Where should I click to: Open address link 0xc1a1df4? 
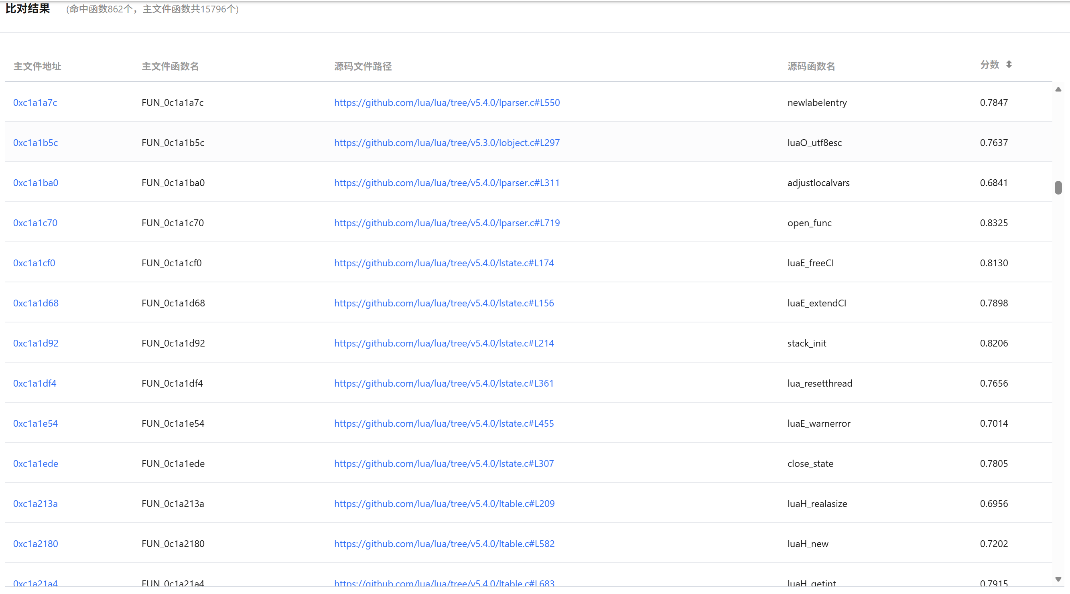(35, 383)
